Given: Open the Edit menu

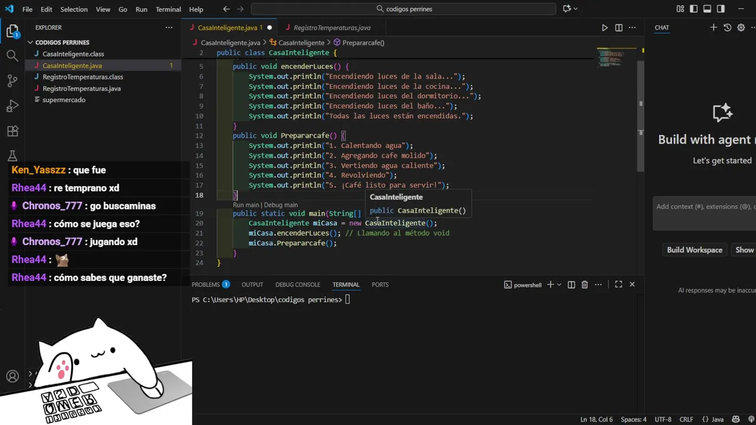Looking at the screenshot, I should click(x=47, y=9).
